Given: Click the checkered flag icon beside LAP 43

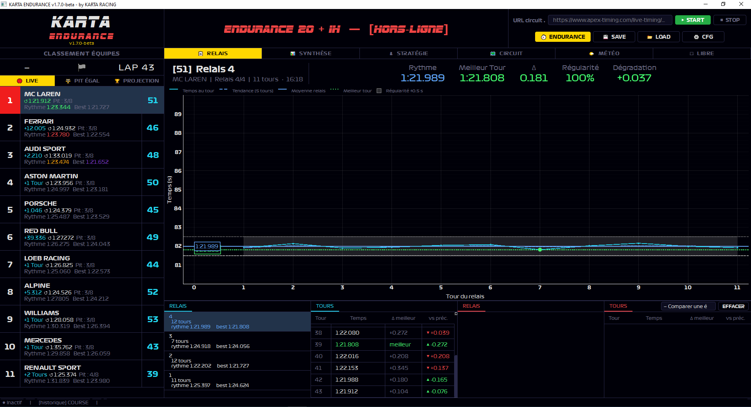Looking at the screenshot, I should pos(82,67).
